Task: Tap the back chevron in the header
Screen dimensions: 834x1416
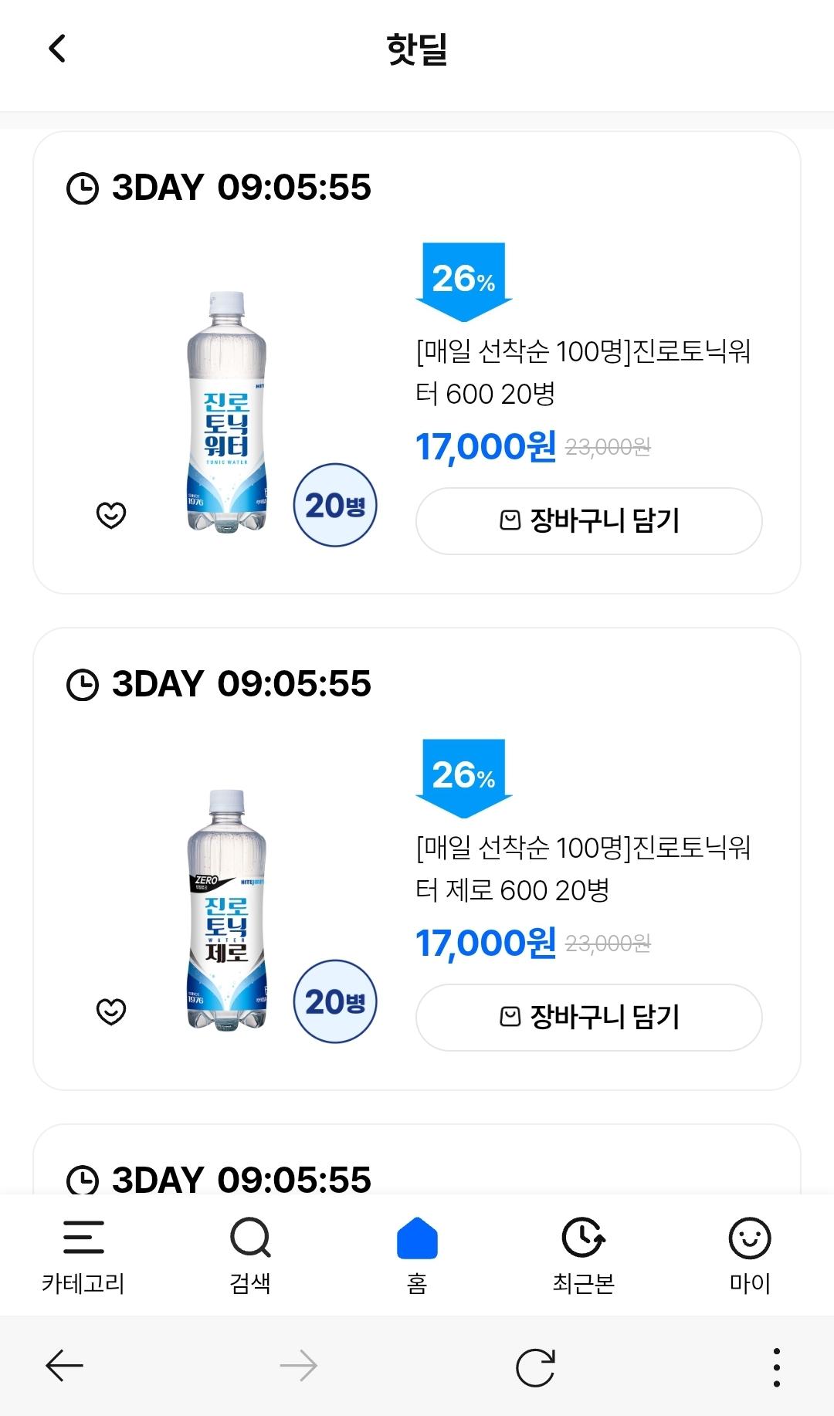Action: (57, 49)
